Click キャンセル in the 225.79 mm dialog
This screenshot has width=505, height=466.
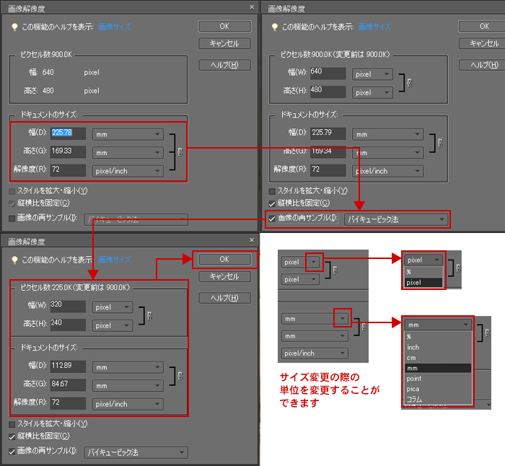tap(482, 43)
